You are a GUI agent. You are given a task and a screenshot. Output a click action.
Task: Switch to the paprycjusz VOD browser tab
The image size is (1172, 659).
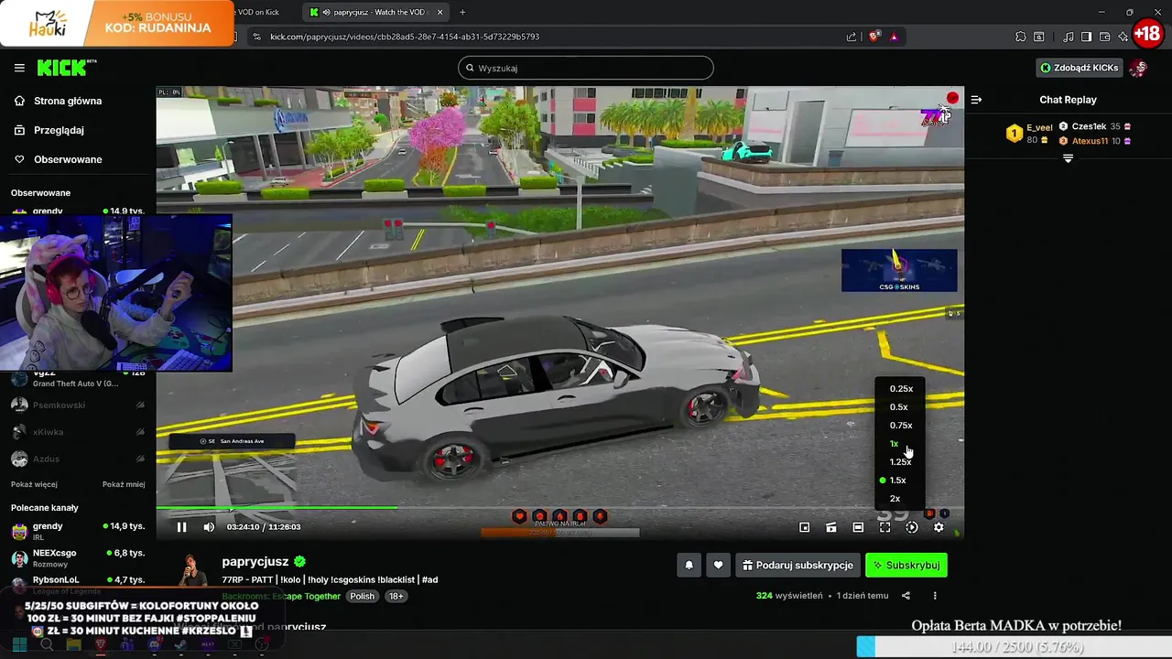375,12
